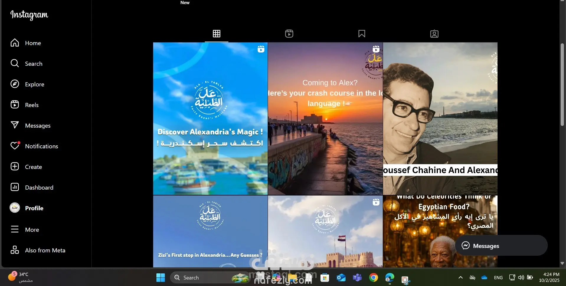
Task: Expand Also from Meta
Action: (x=45, y=250)
